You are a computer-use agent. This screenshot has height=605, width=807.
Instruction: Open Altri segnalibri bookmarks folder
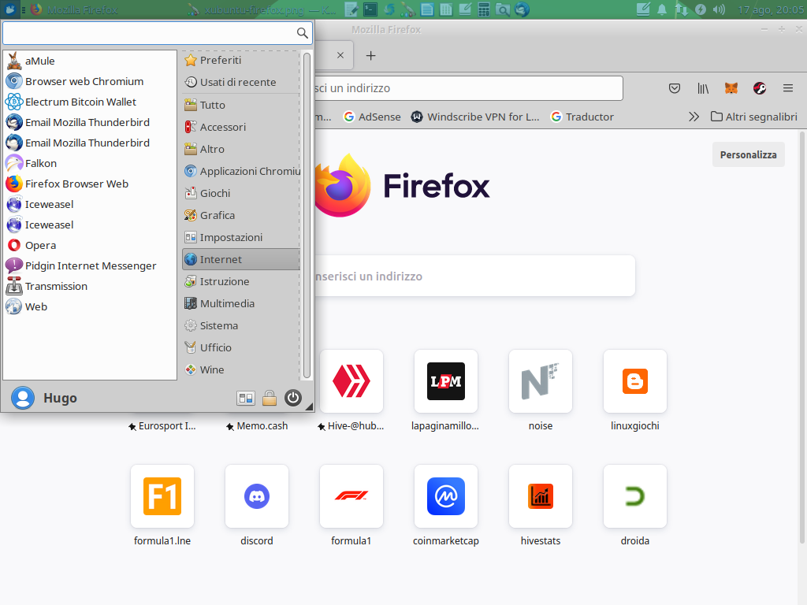754,117
